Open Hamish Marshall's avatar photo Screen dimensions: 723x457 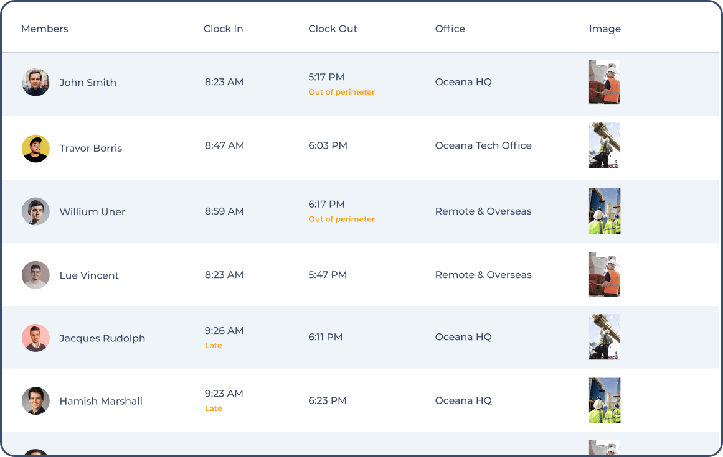click(35, 401)
